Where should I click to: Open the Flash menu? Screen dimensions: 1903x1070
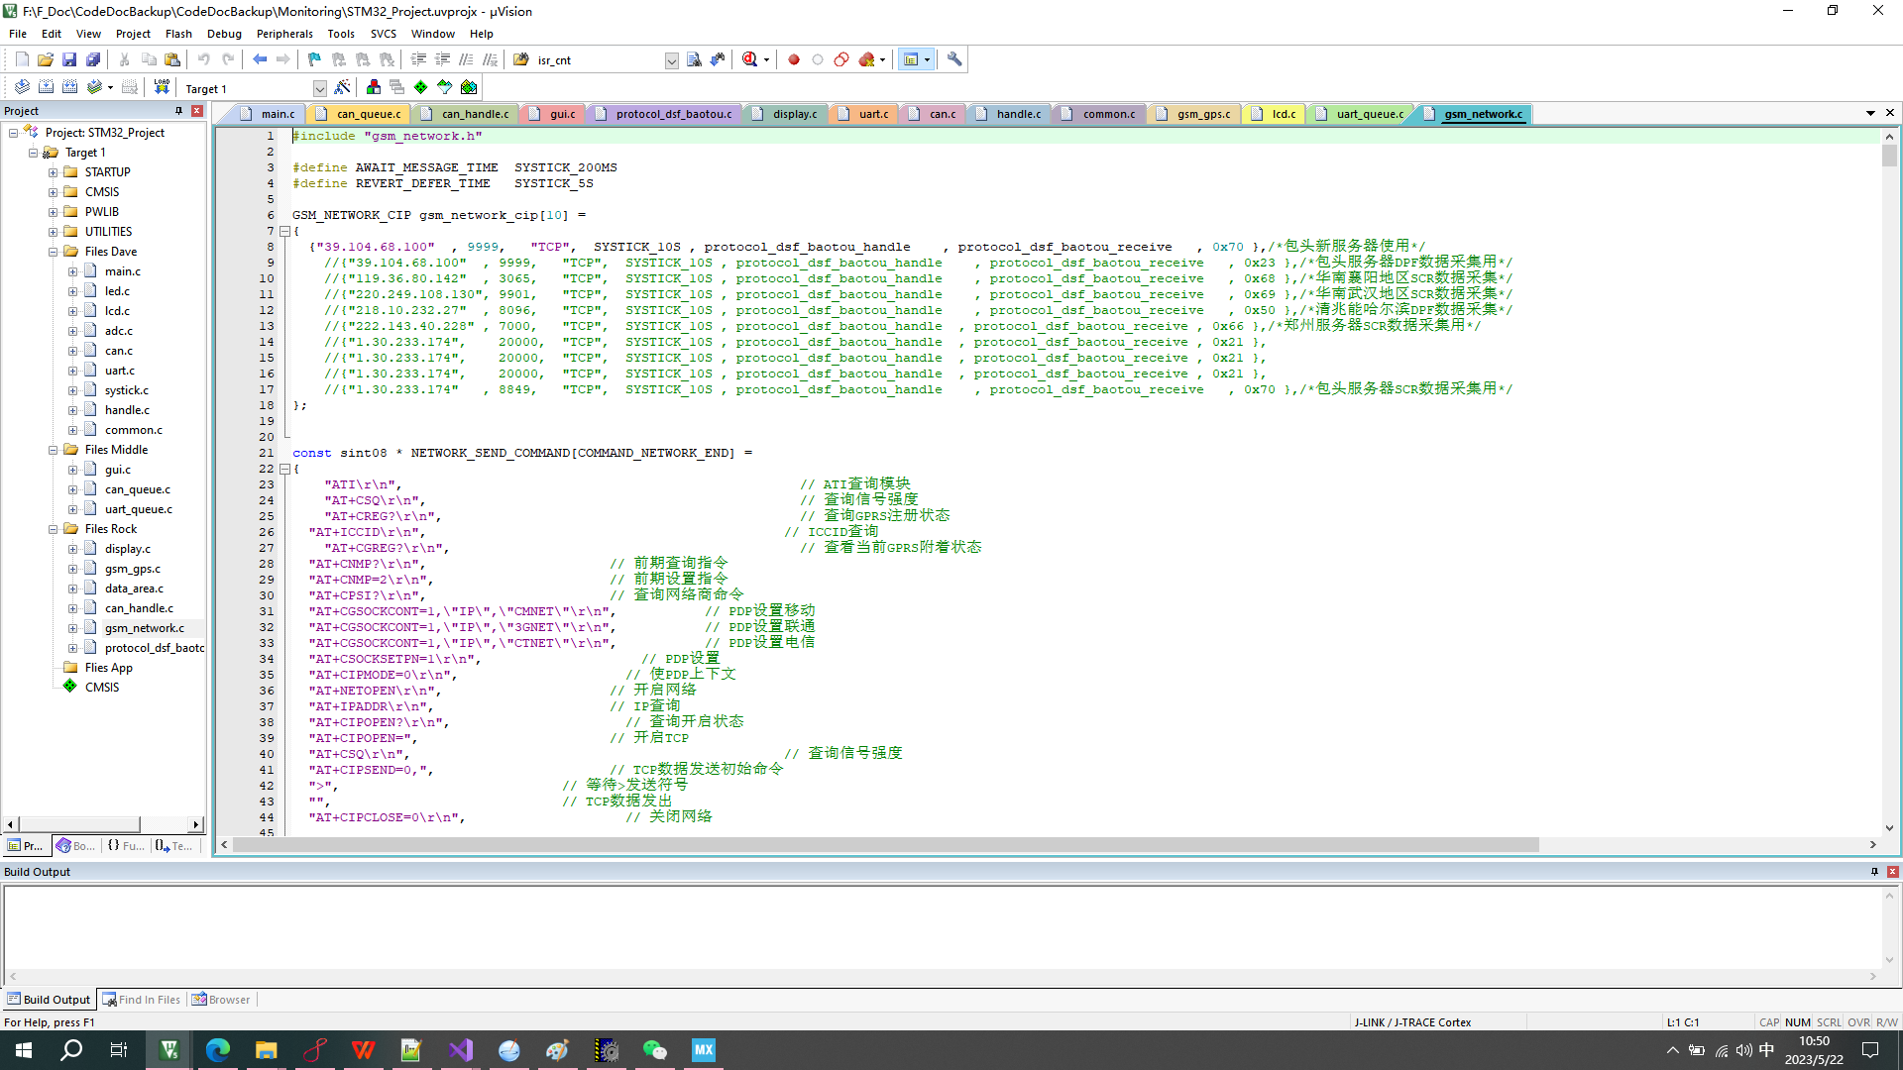coord(178,34)
